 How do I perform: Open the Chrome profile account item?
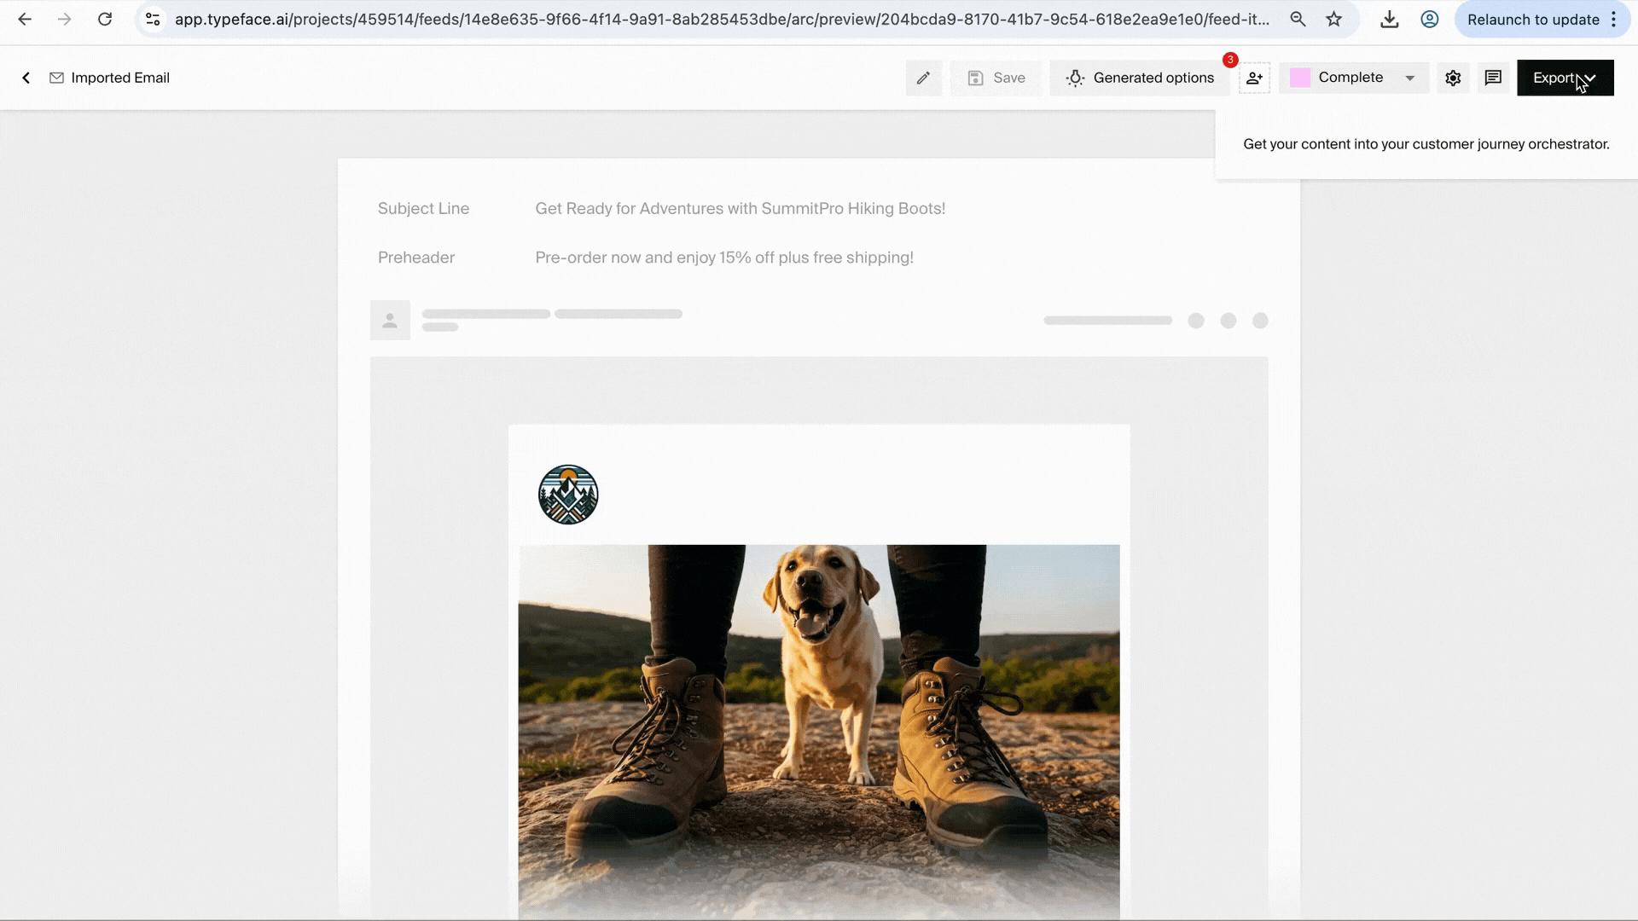click(1430, 19)
